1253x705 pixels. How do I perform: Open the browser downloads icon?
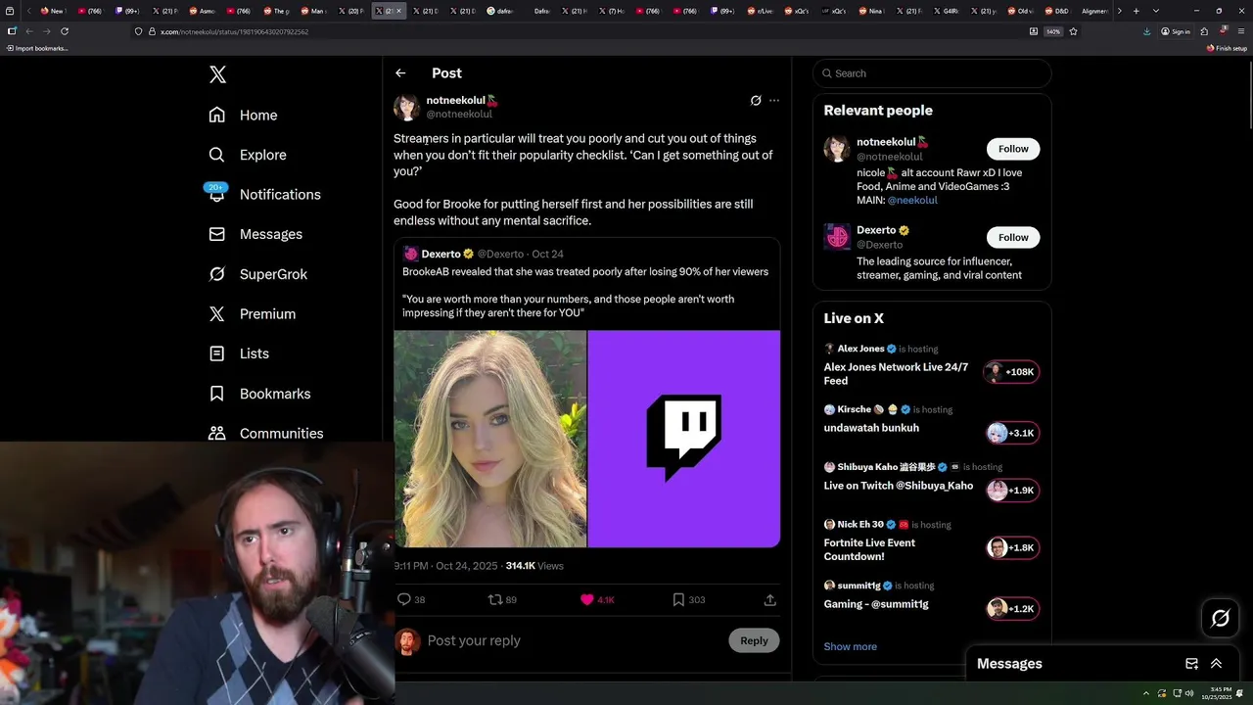(x=1146, y=31)
